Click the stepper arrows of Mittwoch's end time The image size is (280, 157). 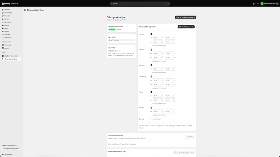[x=173, y=69]
